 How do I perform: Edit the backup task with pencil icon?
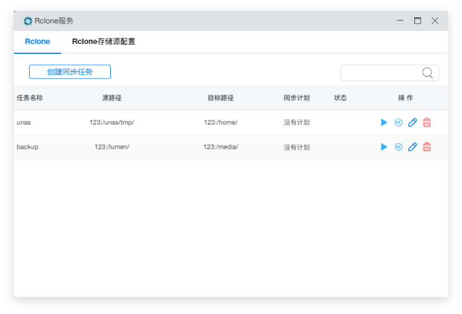pos(412,147)
